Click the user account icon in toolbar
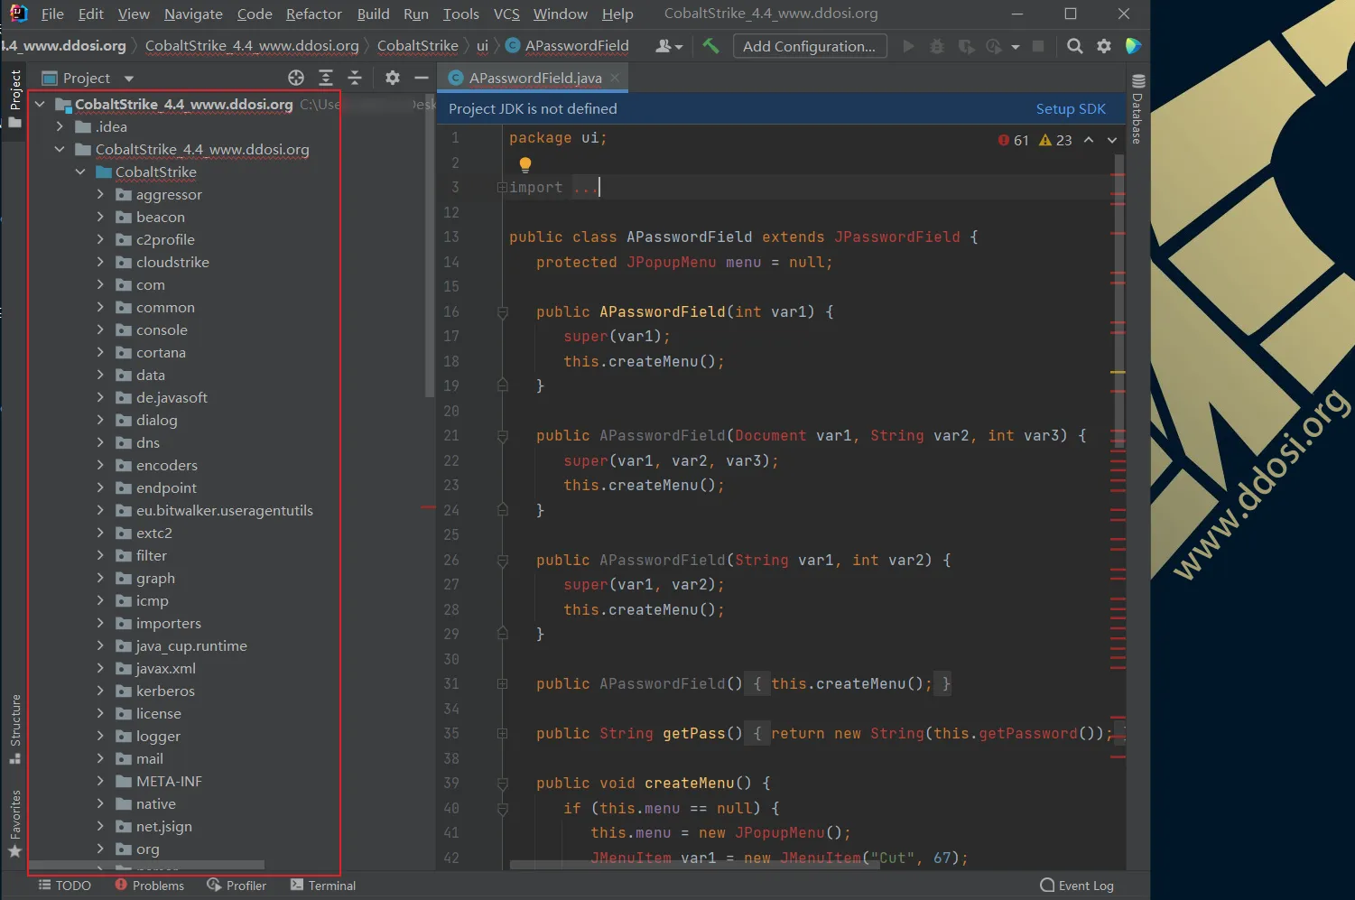Image resolution: width=1355 pixels, height=900 pixels. [x=669, y=46]
